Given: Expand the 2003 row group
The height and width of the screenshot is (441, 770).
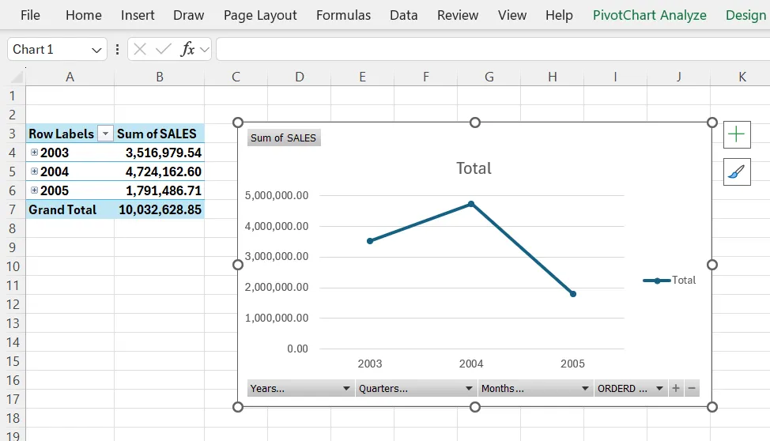Looking at the screenshot, I should pos(34,153).
